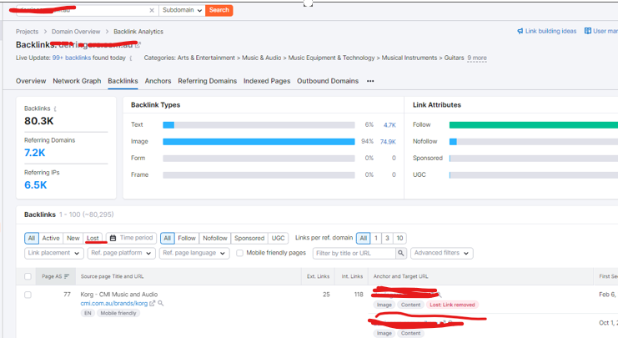Go to Domain Overview breadcrumb
The height and width of the screenshot is (338, 618).
[x=76, y=32]
